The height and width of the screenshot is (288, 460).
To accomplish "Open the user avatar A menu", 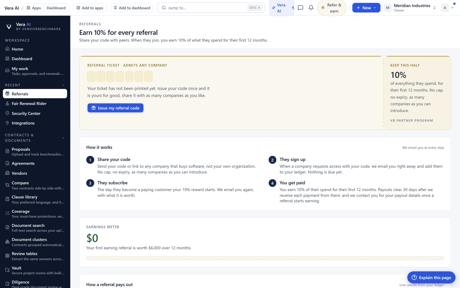I will click(448, 8).
